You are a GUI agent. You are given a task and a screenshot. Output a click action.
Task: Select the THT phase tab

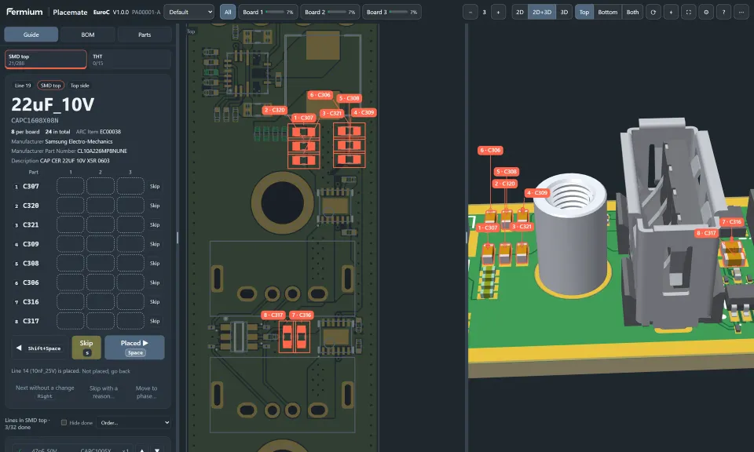[x=130, y=60]
